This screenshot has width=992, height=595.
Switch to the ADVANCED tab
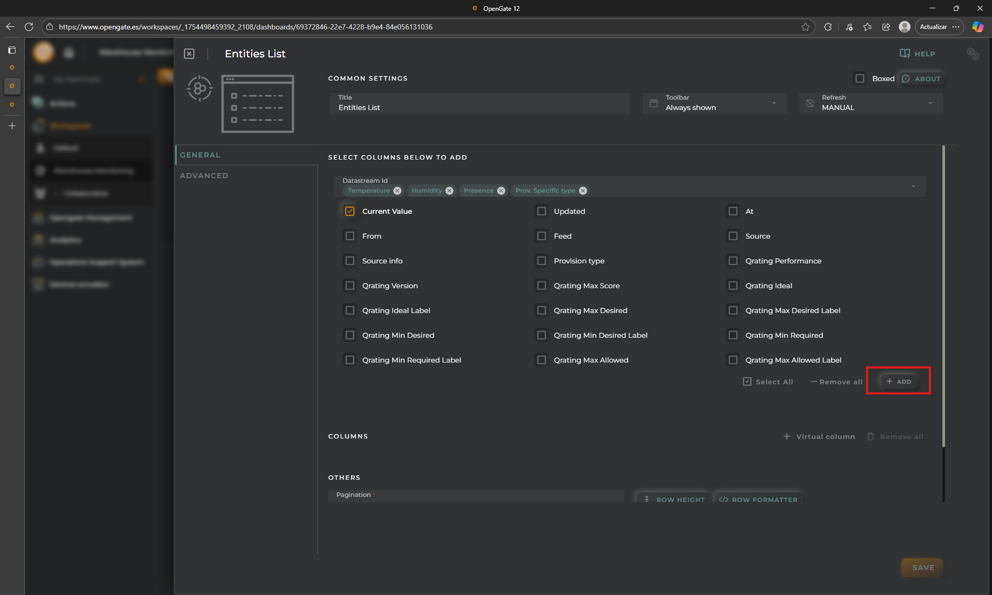204,176
